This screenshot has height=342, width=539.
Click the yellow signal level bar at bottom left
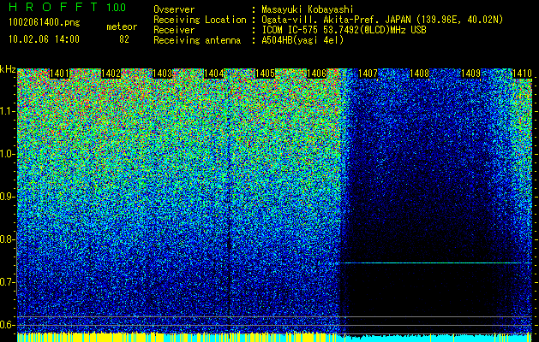click(x=91, y=338)
